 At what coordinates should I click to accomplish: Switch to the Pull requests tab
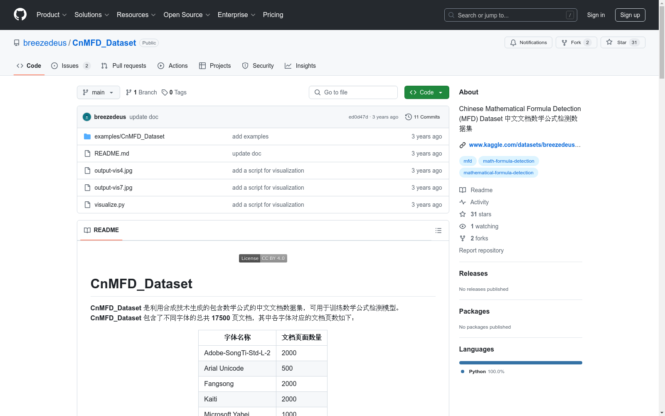pos(124,66)
